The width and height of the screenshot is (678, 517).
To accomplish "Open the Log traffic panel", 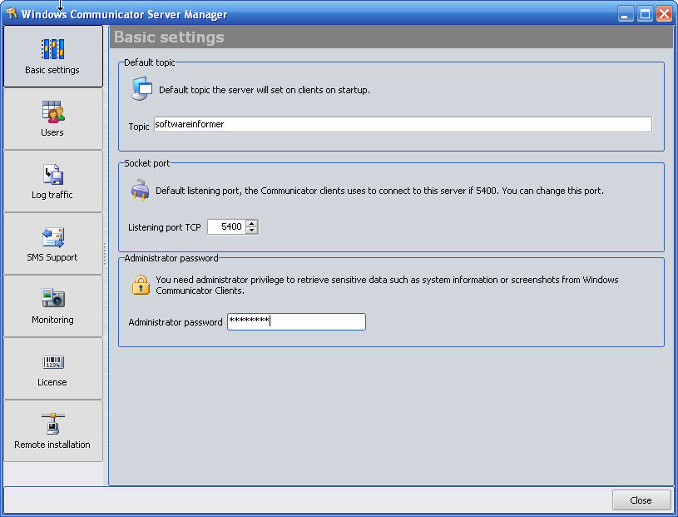I will tap(52, 181).
